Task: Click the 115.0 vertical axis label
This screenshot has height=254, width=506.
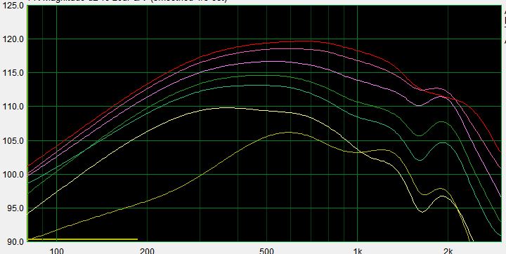Action: point(13,73)
